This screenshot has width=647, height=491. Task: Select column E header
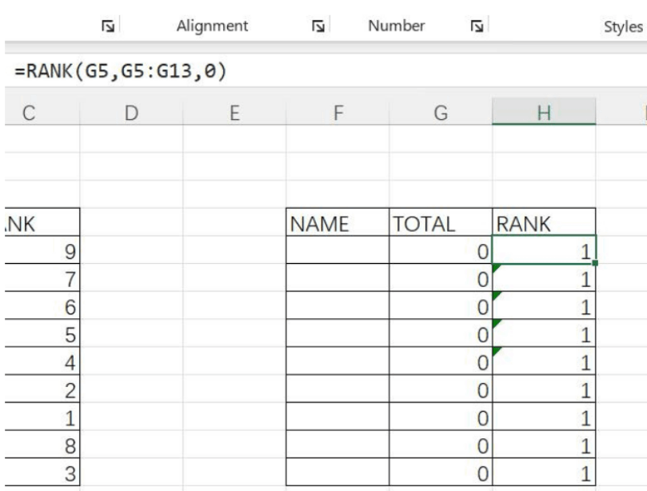[234, 112]
